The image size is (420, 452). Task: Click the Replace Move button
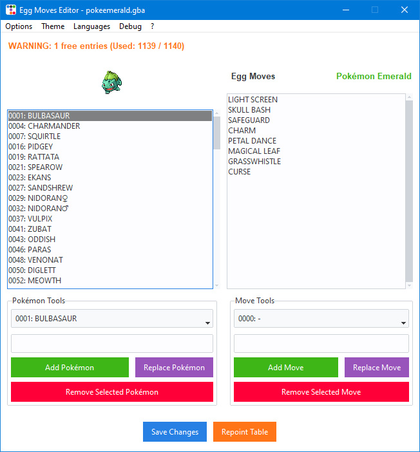click(376, 368)
